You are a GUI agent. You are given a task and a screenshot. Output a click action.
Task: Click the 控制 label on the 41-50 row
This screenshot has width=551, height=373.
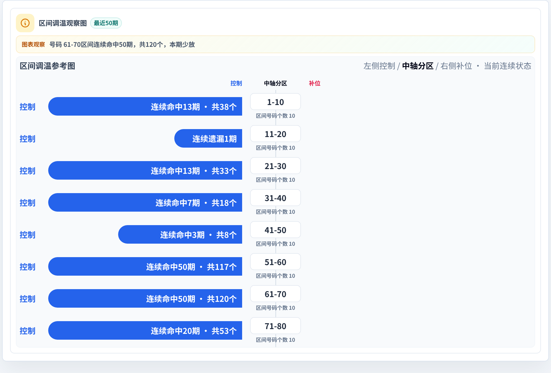click(28, 235)
